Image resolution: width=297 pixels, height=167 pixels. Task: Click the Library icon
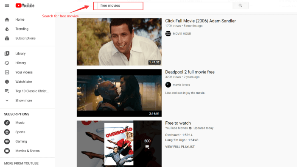pyautogui.click(x=7, y=53)
